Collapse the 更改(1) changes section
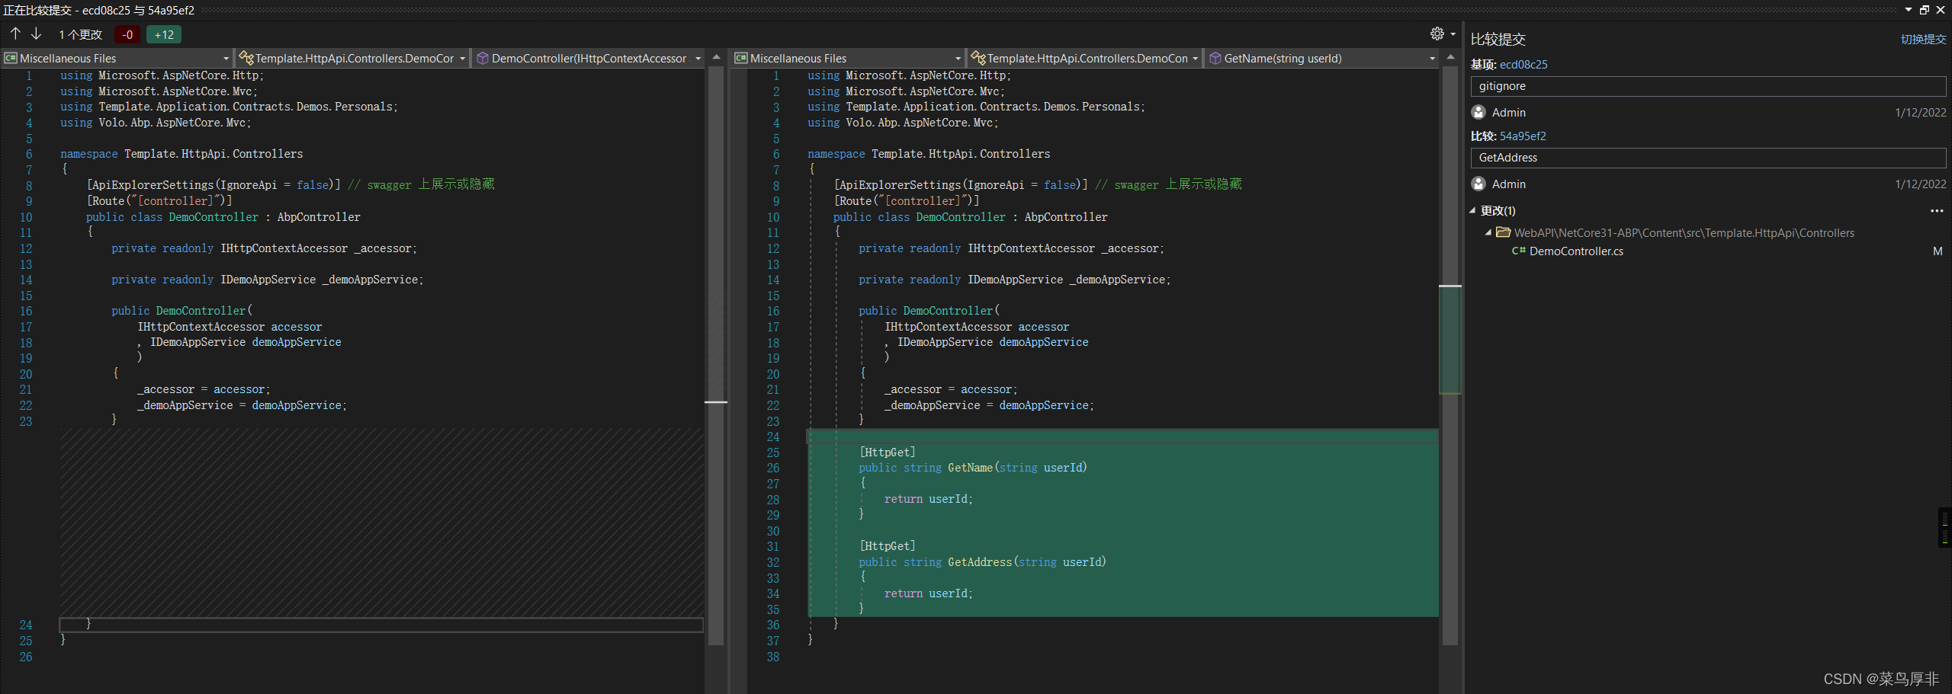The image size is (1952, 694). click(x=1473, y=210)
